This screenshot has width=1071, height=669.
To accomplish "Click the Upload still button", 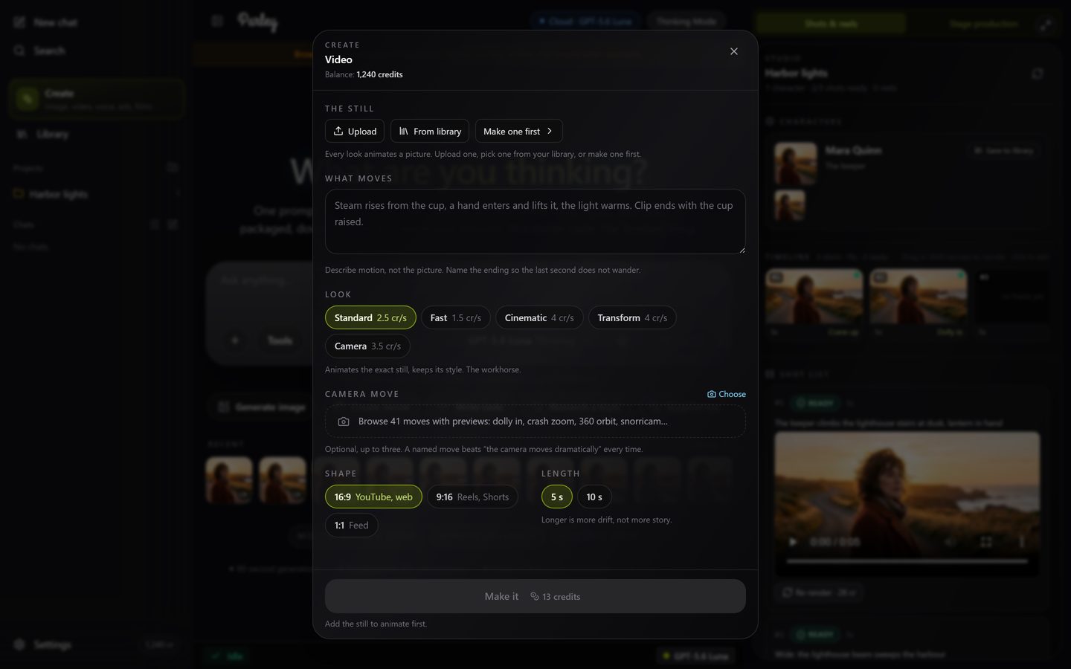I will coord(355,131).
